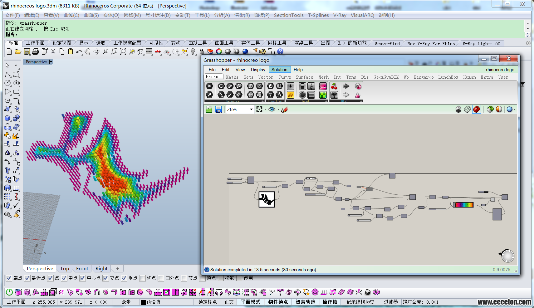Click the 过滤器 status bar button
The height and width of the screenshot is (308, 534).
(x=391, y=302)
